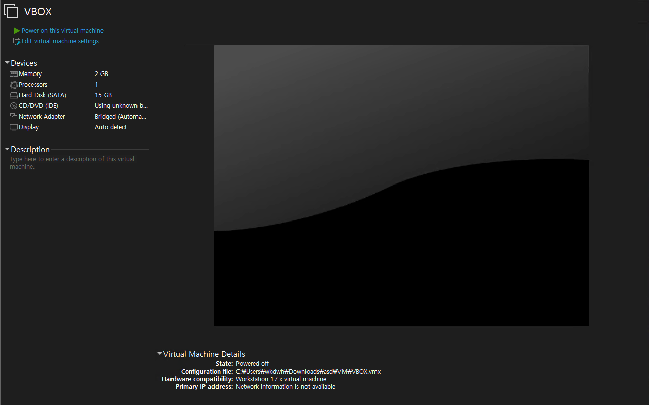Select the Processors device label
The height and width of the screenshot is (405, 649).
coord(33,85)
